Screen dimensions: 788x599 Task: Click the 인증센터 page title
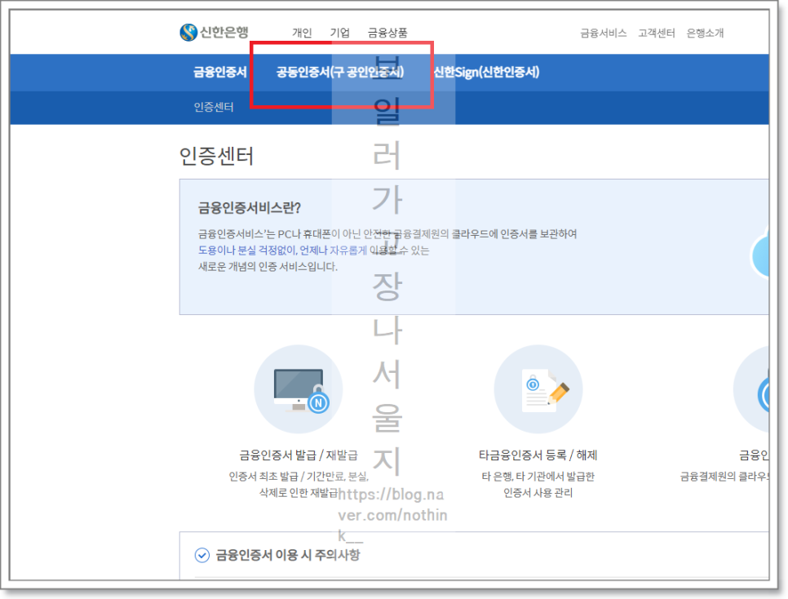pos(217,156)
